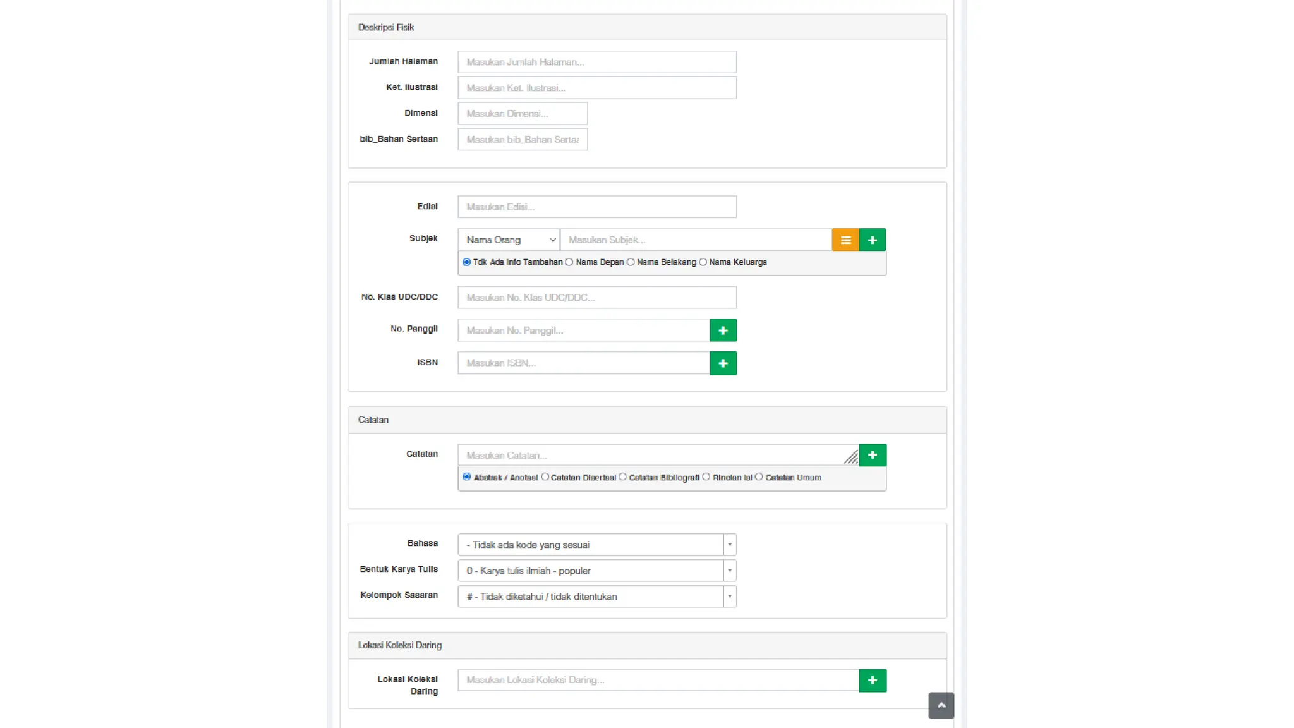
Task: Click the green plus icon for Subjek
Action: point(873,240)
